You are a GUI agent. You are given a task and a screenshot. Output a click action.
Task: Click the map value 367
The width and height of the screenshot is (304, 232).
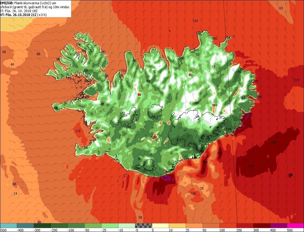coord(219,153)
